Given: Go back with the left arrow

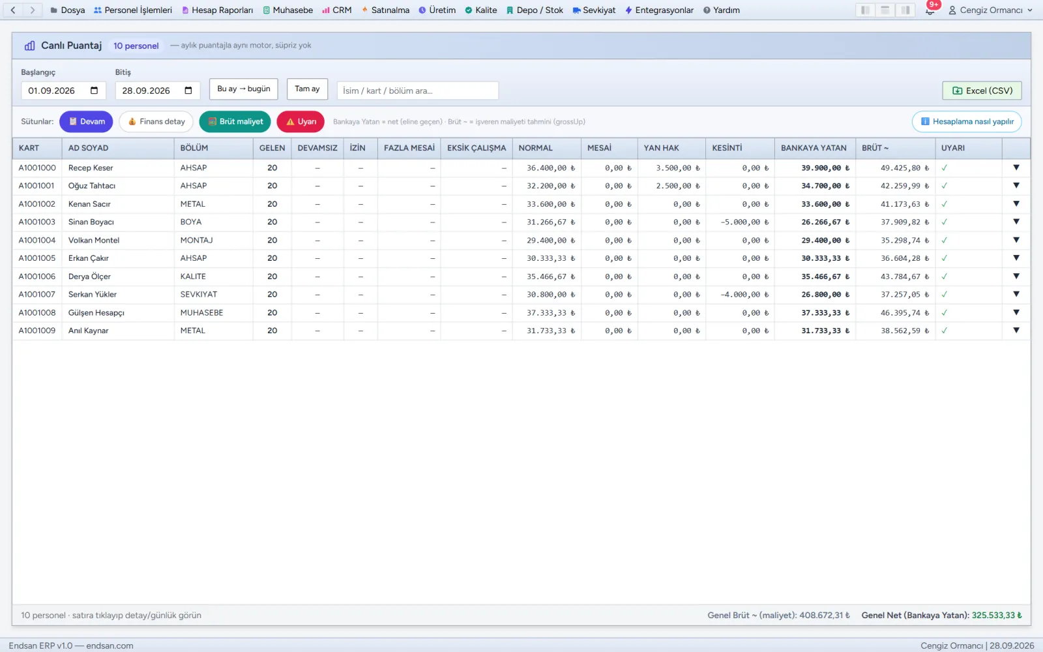Looking at the screenshot, I should 13,10.
